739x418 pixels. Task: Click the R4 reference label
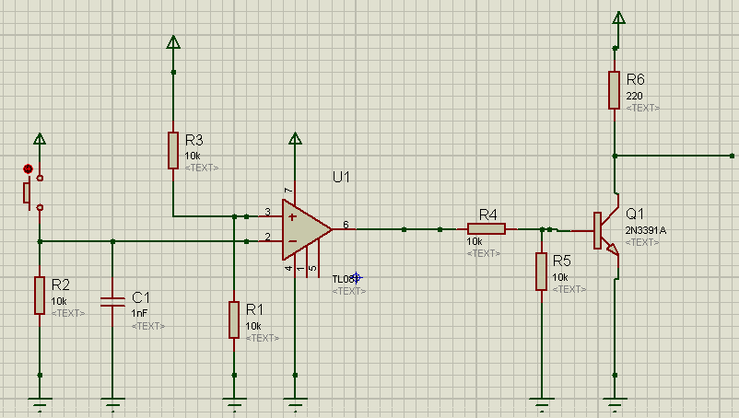487,215
